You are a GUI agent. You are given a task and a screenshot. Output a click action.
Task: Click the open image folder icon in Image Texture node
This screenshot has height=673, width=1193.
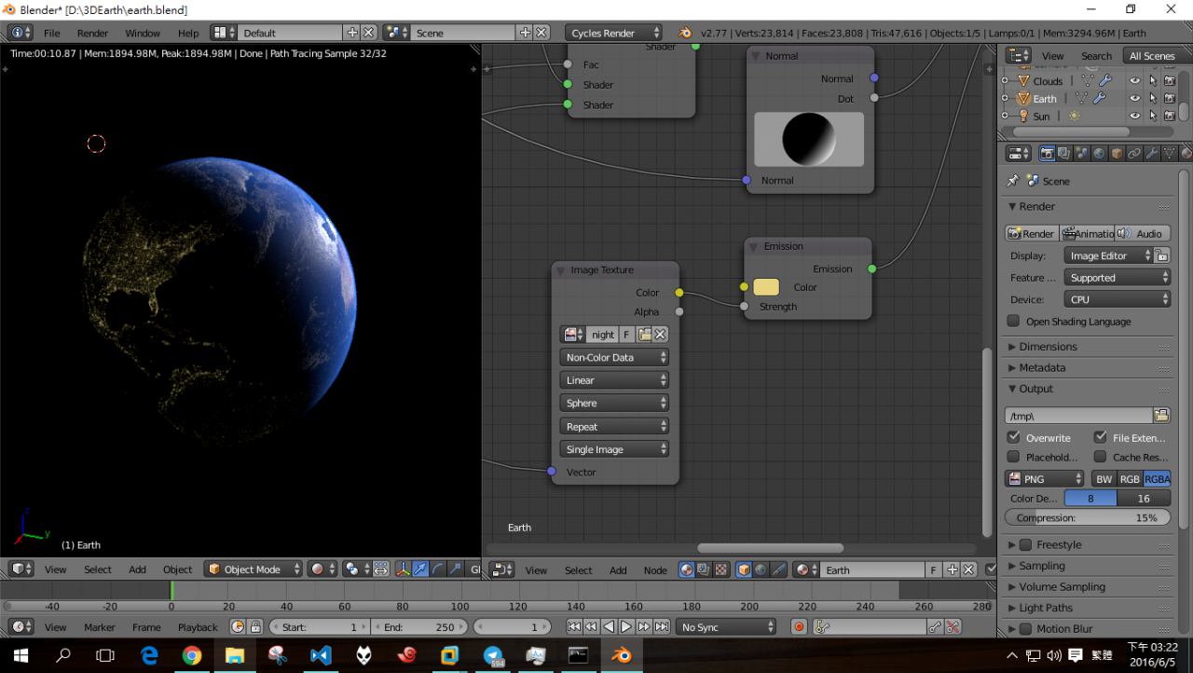point(644,335)
